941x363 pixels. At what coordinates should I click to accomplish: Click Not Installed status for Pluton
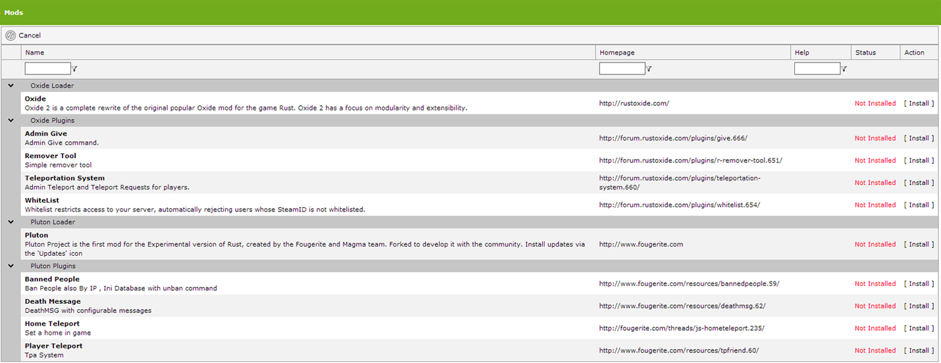[875, 244]
